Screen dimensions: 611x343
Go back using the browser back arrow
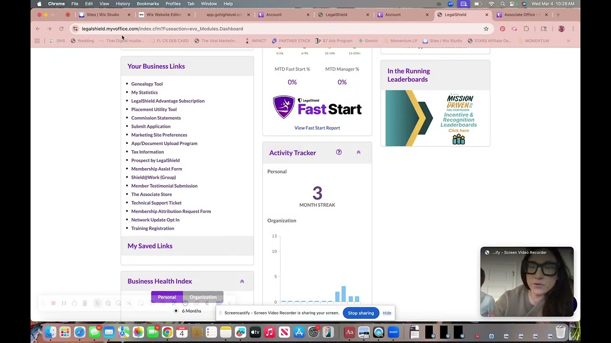(38, 29)
